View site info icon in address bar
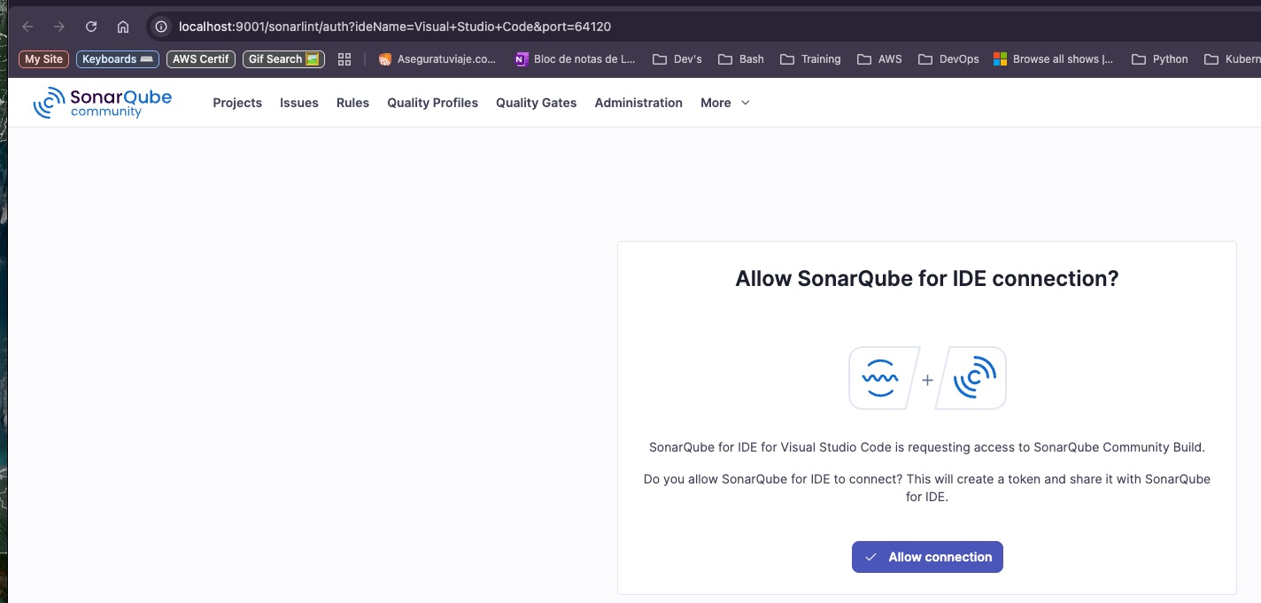Screen dimensions: 1261x603 tap(161, 27)
